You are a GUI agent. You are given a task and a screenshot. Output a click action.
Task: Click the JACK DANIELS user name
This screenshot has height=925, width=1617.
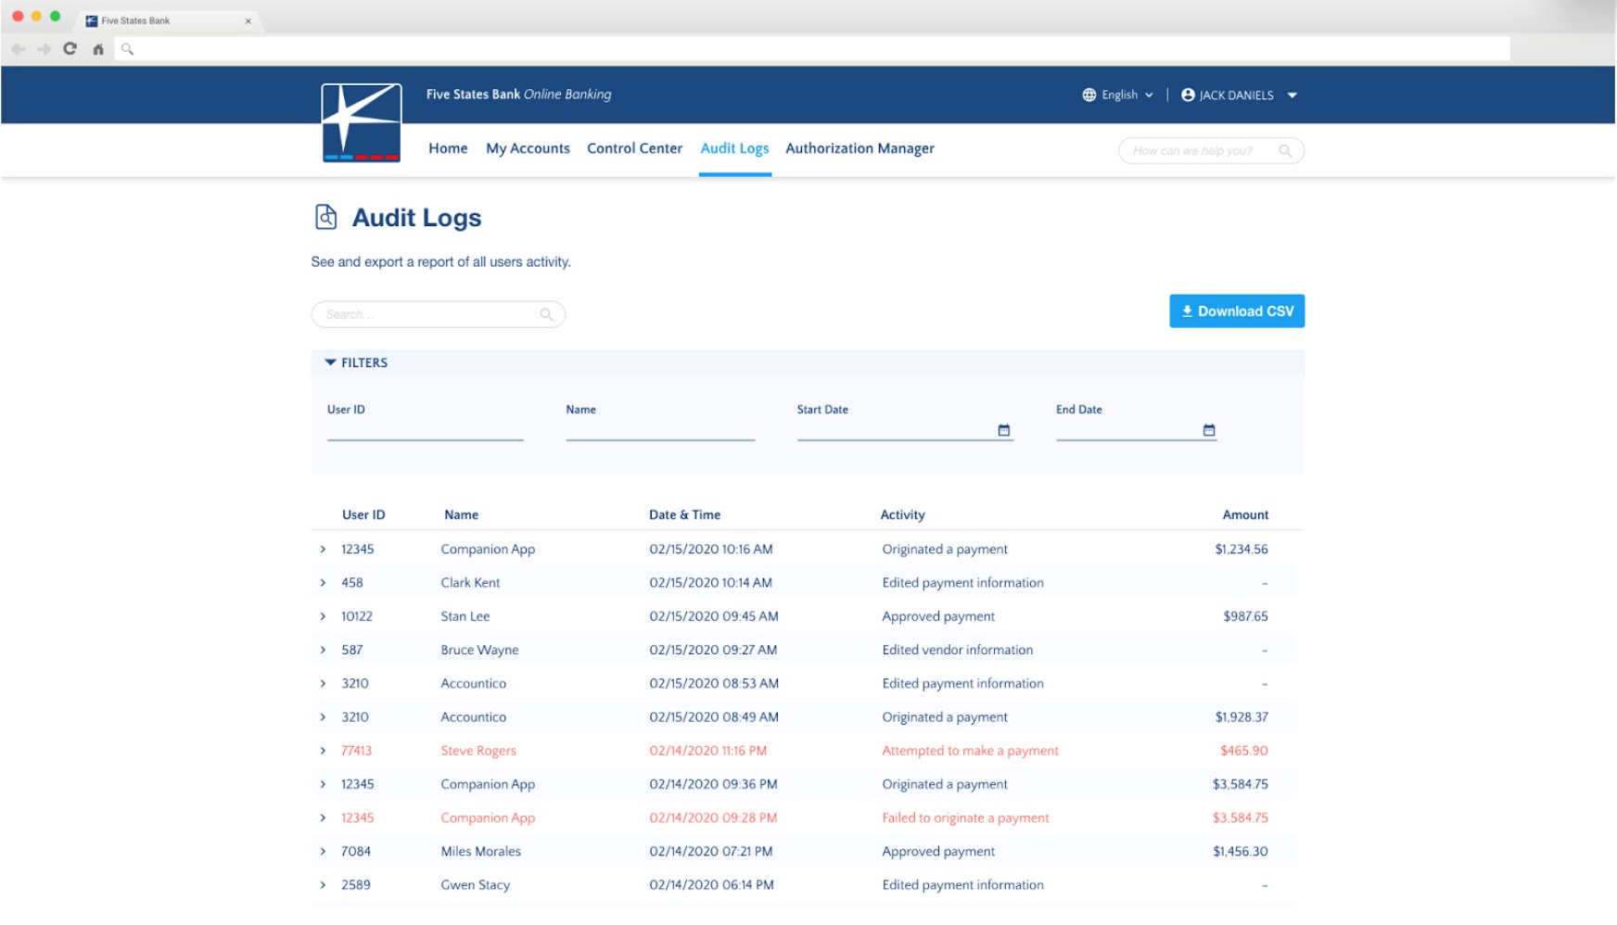pyautogui.click(x=1236, y=95)
